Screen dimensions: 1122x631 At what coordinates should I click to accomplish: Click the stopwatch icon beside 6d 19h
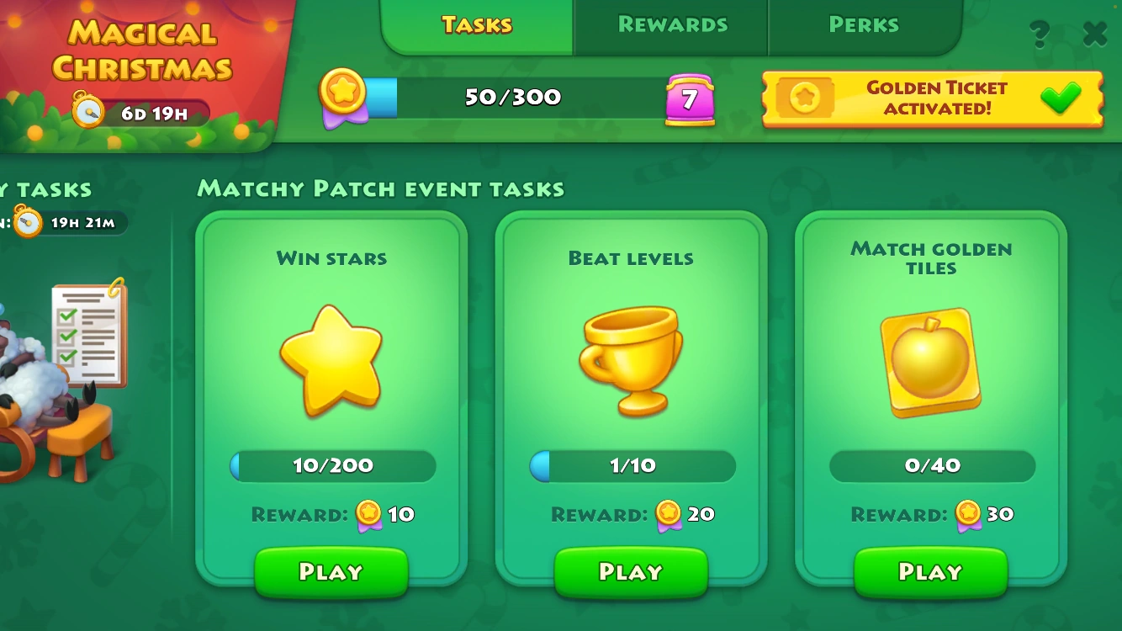(x=87, y=110)
